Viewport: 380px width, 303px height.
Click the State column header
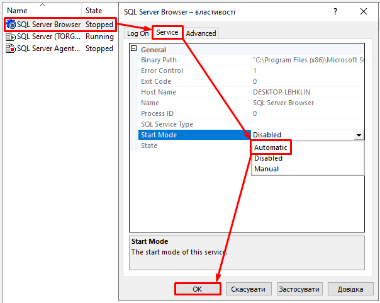[x=94, y=11]
